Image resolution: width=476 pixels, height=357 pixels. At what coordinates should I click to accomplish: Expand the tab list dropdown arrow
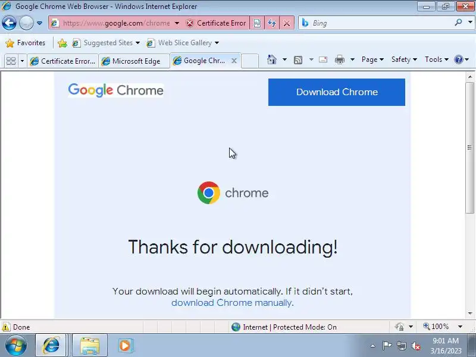22,61
